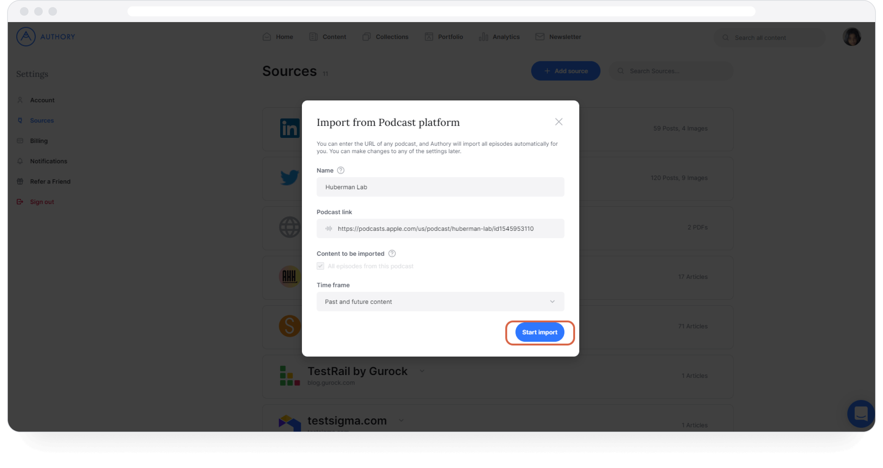
Task: Open Refer a Friend page
Action: (50, 181)
